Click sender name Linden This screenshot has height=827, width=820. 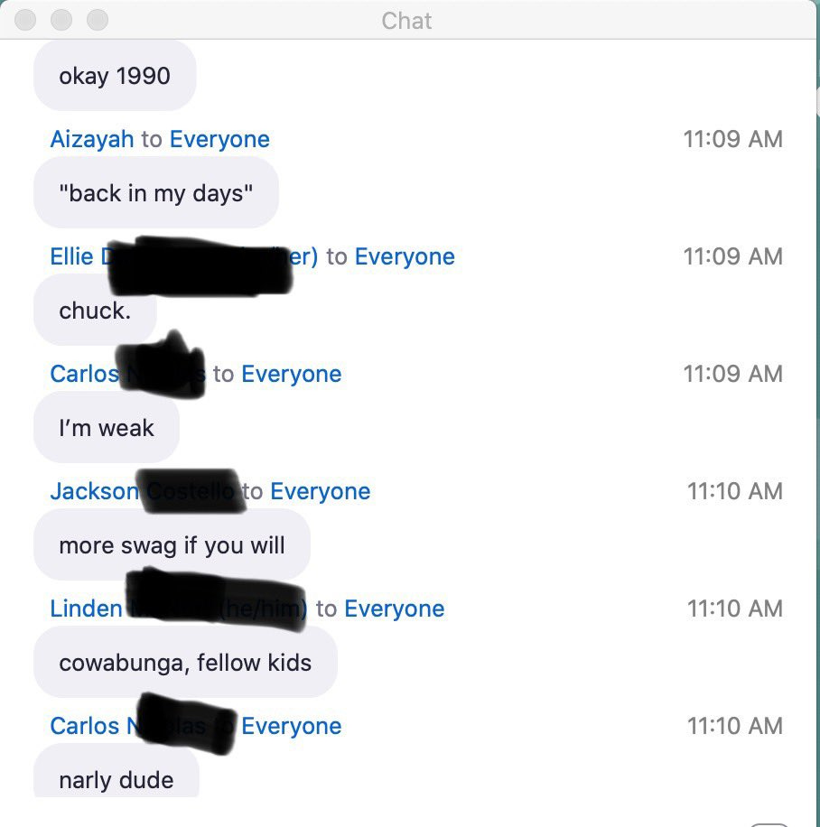86,609
